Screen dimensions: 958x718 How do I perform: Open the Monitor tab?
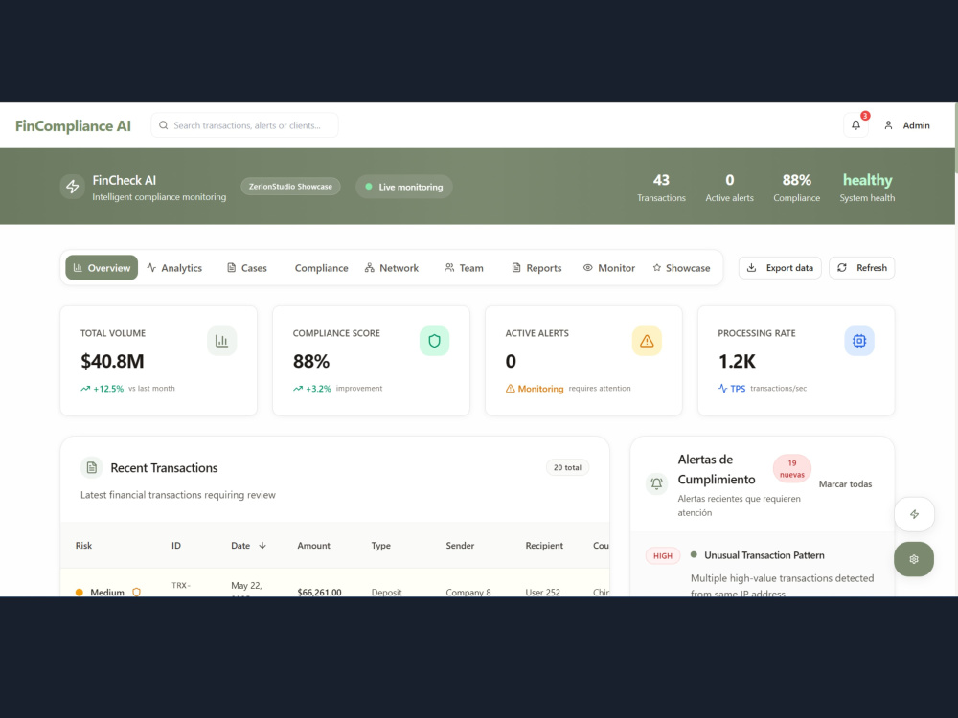[x=609, y=267]
